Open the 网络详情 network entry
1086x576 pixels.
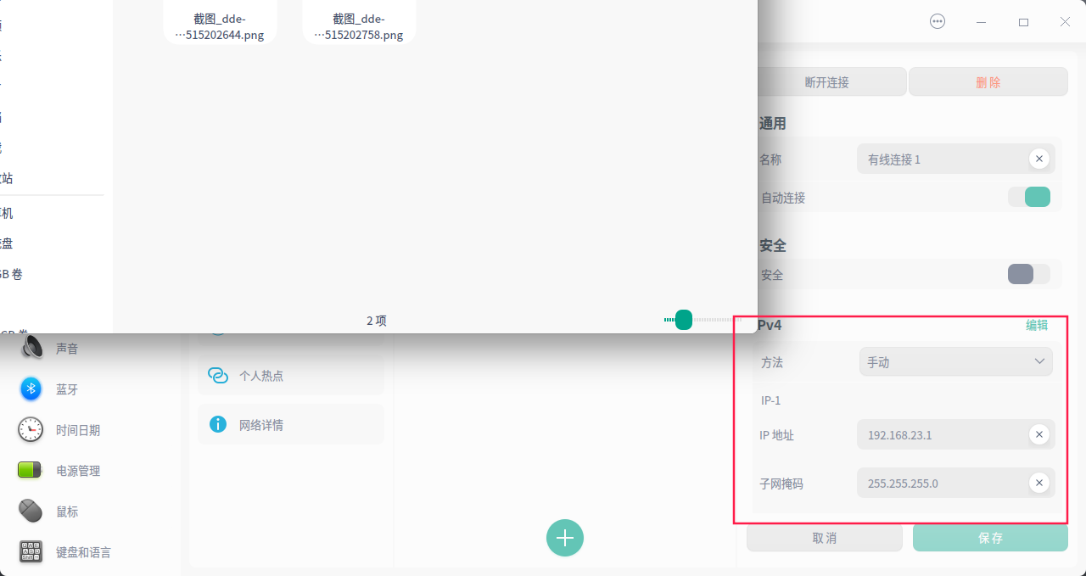click(x=291, y=424)
